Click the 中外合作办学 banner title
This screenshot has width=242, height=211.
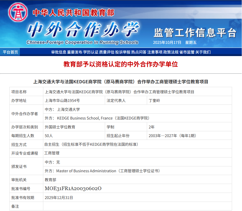click(x=83, y=30)
